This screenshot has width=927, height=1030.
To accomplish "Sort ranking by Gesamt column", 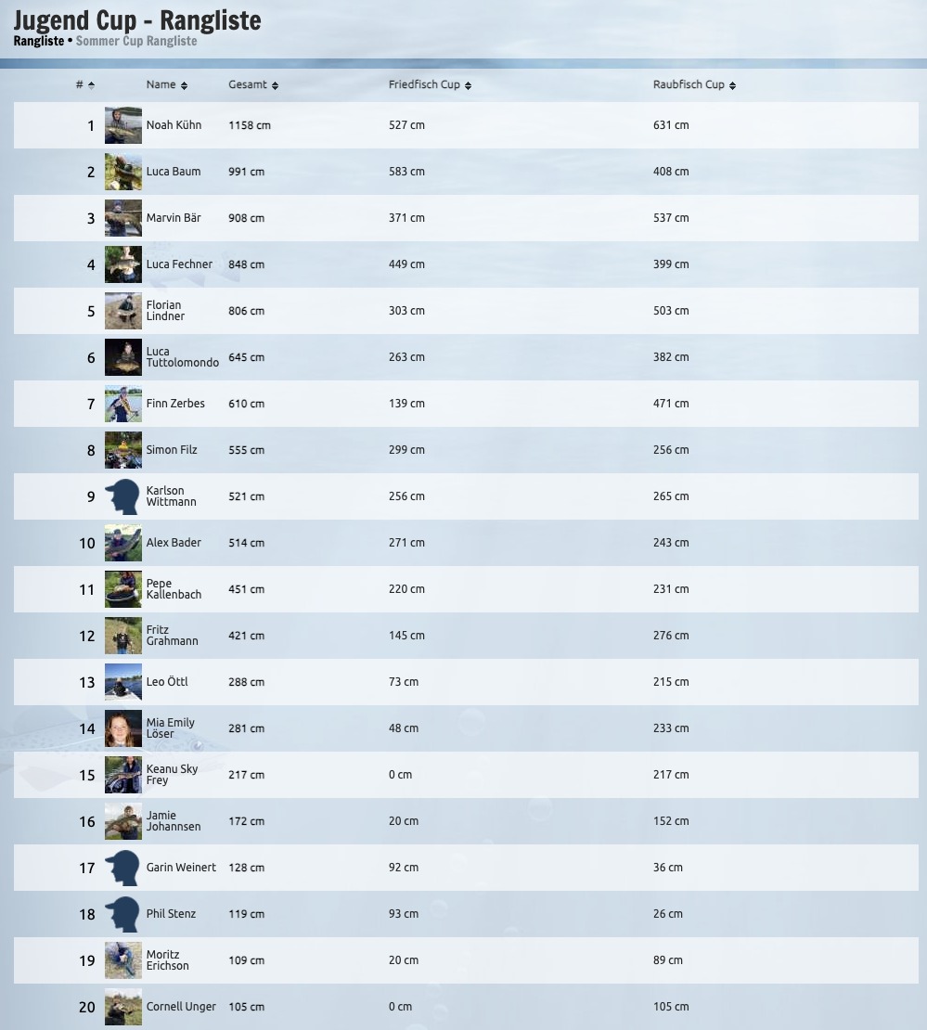I will 275,85.
